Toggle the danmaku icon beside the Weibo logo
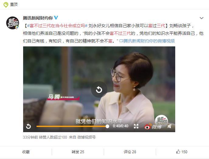Image resolution: width=209 pixels, height=159 pixels. (169, 126)
